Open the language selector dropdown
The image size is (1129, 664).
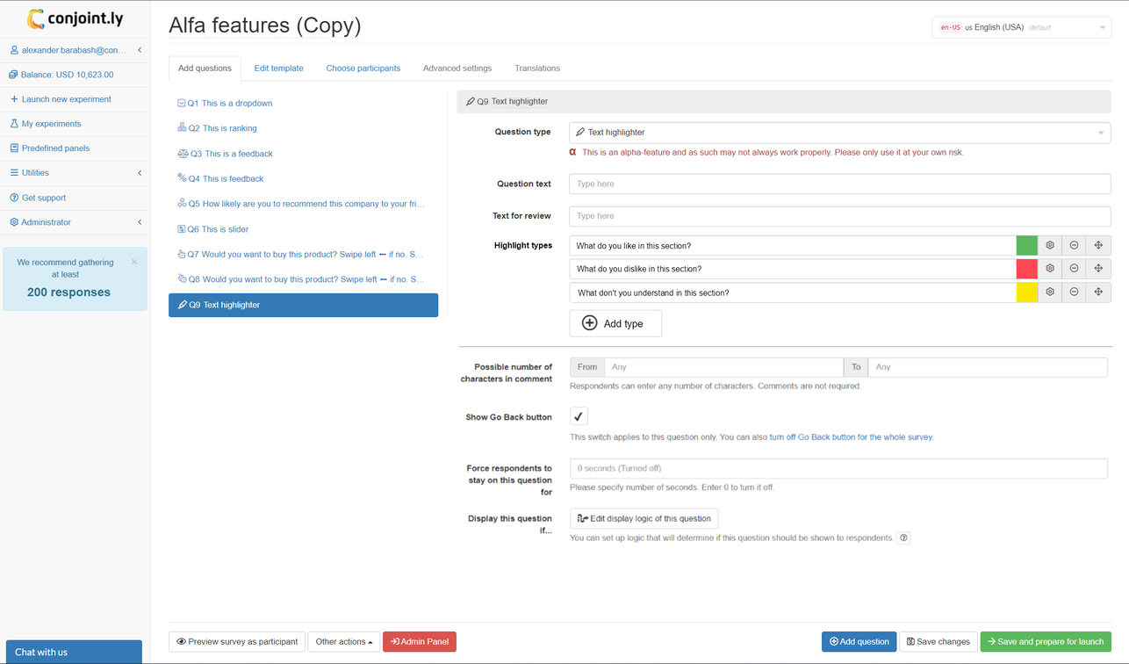pos(1021,27)
